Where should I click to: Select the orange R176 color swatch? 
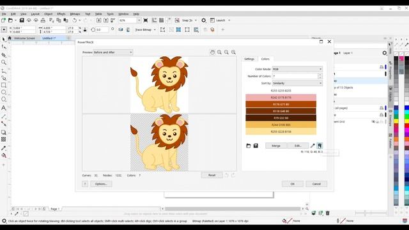pyautogui.click(x=281, y=104)
